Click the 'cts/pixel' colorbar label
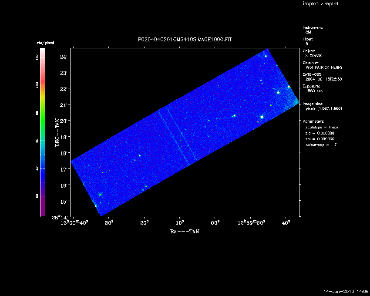 pyautogui.click(x=45, y=43)
